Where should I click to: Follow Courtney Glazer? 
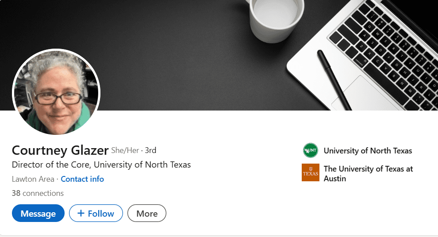(x=96, y=213)
